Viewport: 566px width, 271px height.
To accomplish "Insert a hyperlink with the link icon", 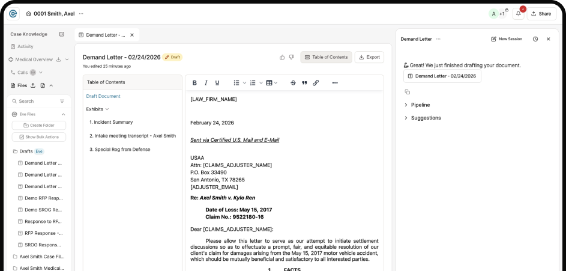I will coord(316,83).
